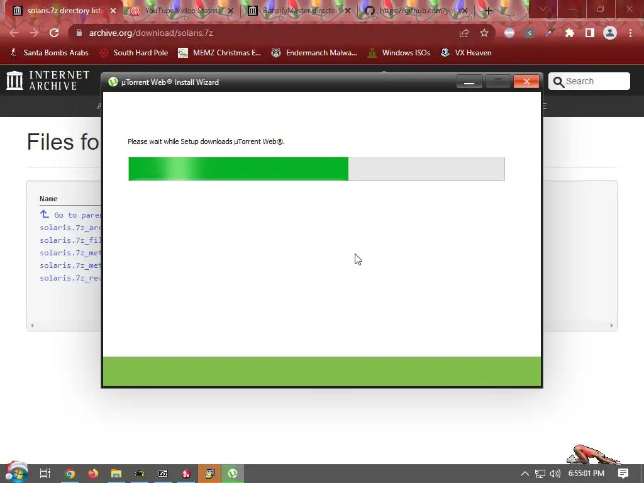644x483 pixels.
Task: Close the solaris.7z directory listing tab
Action: [113, 11]
